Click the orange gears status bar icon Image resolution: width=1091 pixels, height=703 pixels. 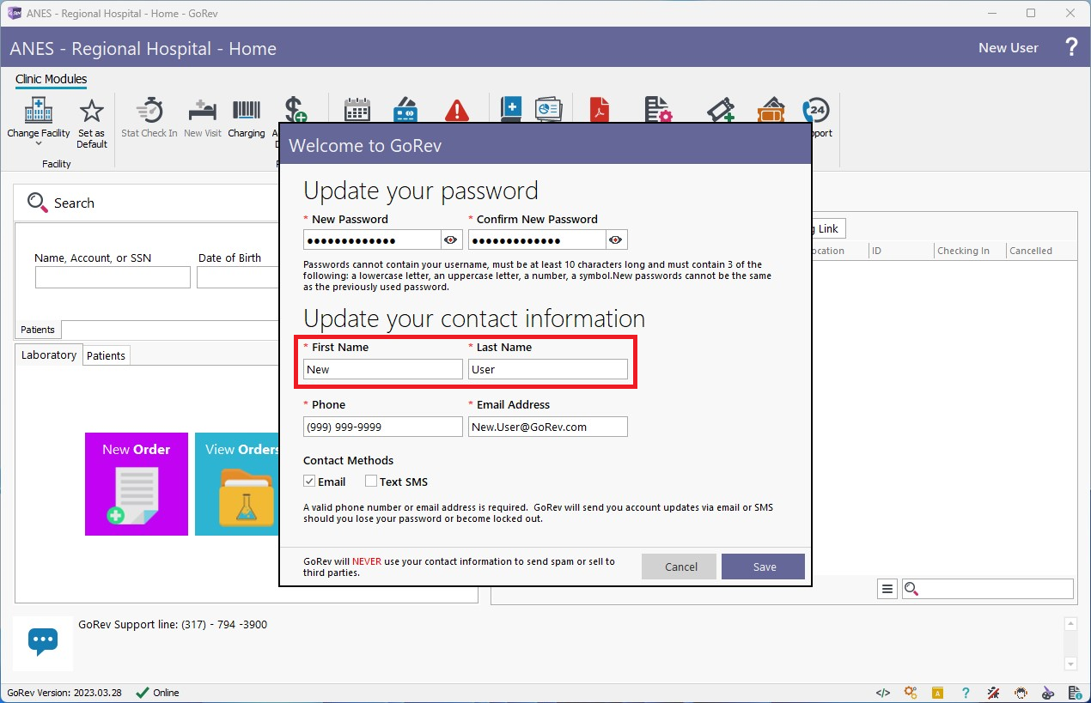point(911,693)
